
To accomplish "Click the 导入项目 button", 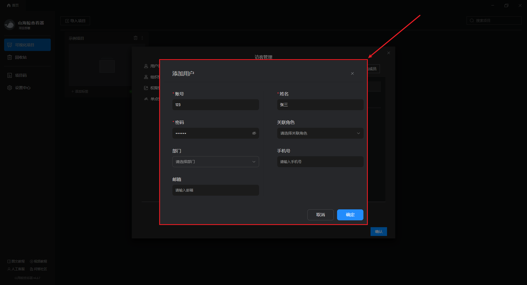I will tap(75, 21).
